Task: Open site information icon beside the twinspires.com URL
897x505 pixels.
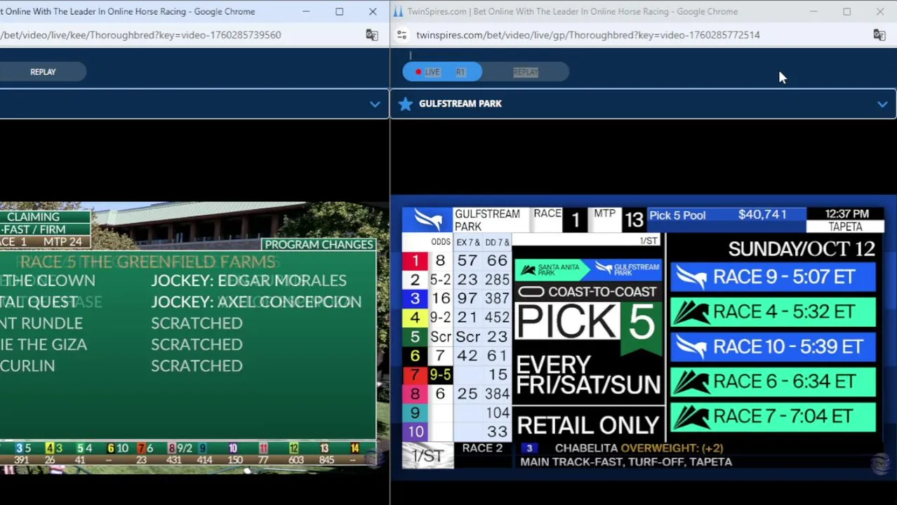Action: [401, 35]
